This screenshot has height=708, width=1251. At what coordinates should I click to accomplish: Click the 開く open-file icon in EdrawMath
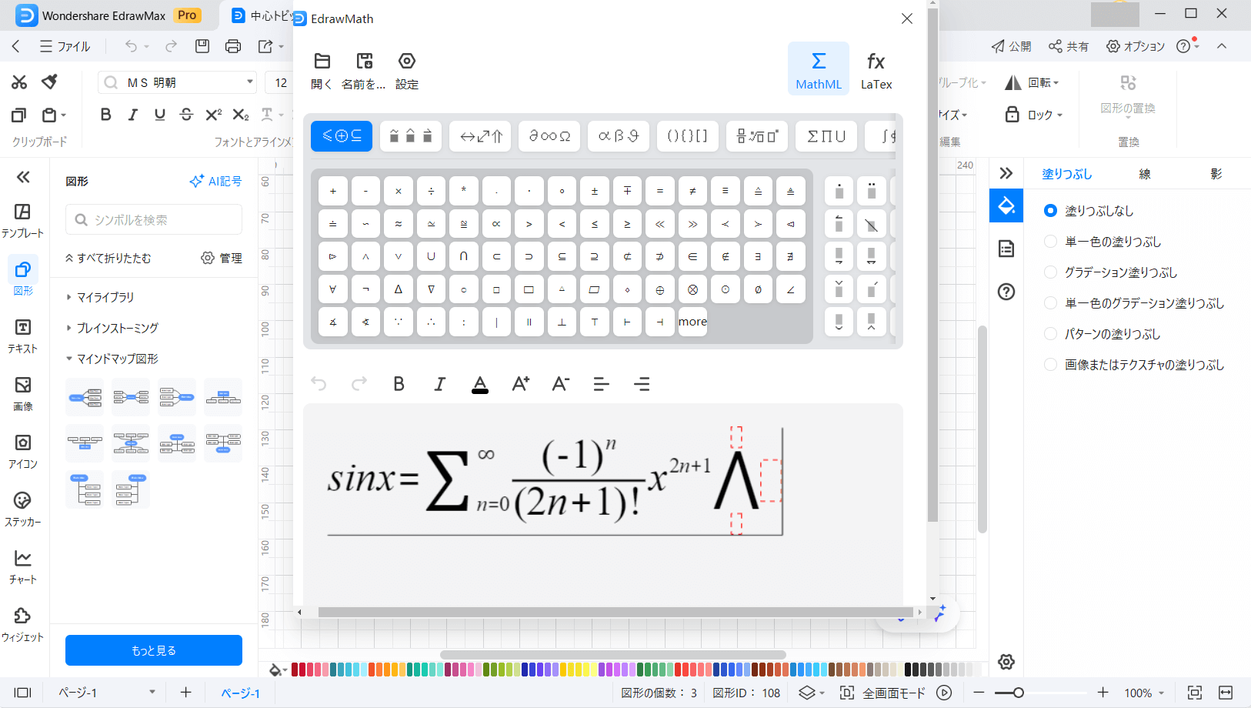322,71
